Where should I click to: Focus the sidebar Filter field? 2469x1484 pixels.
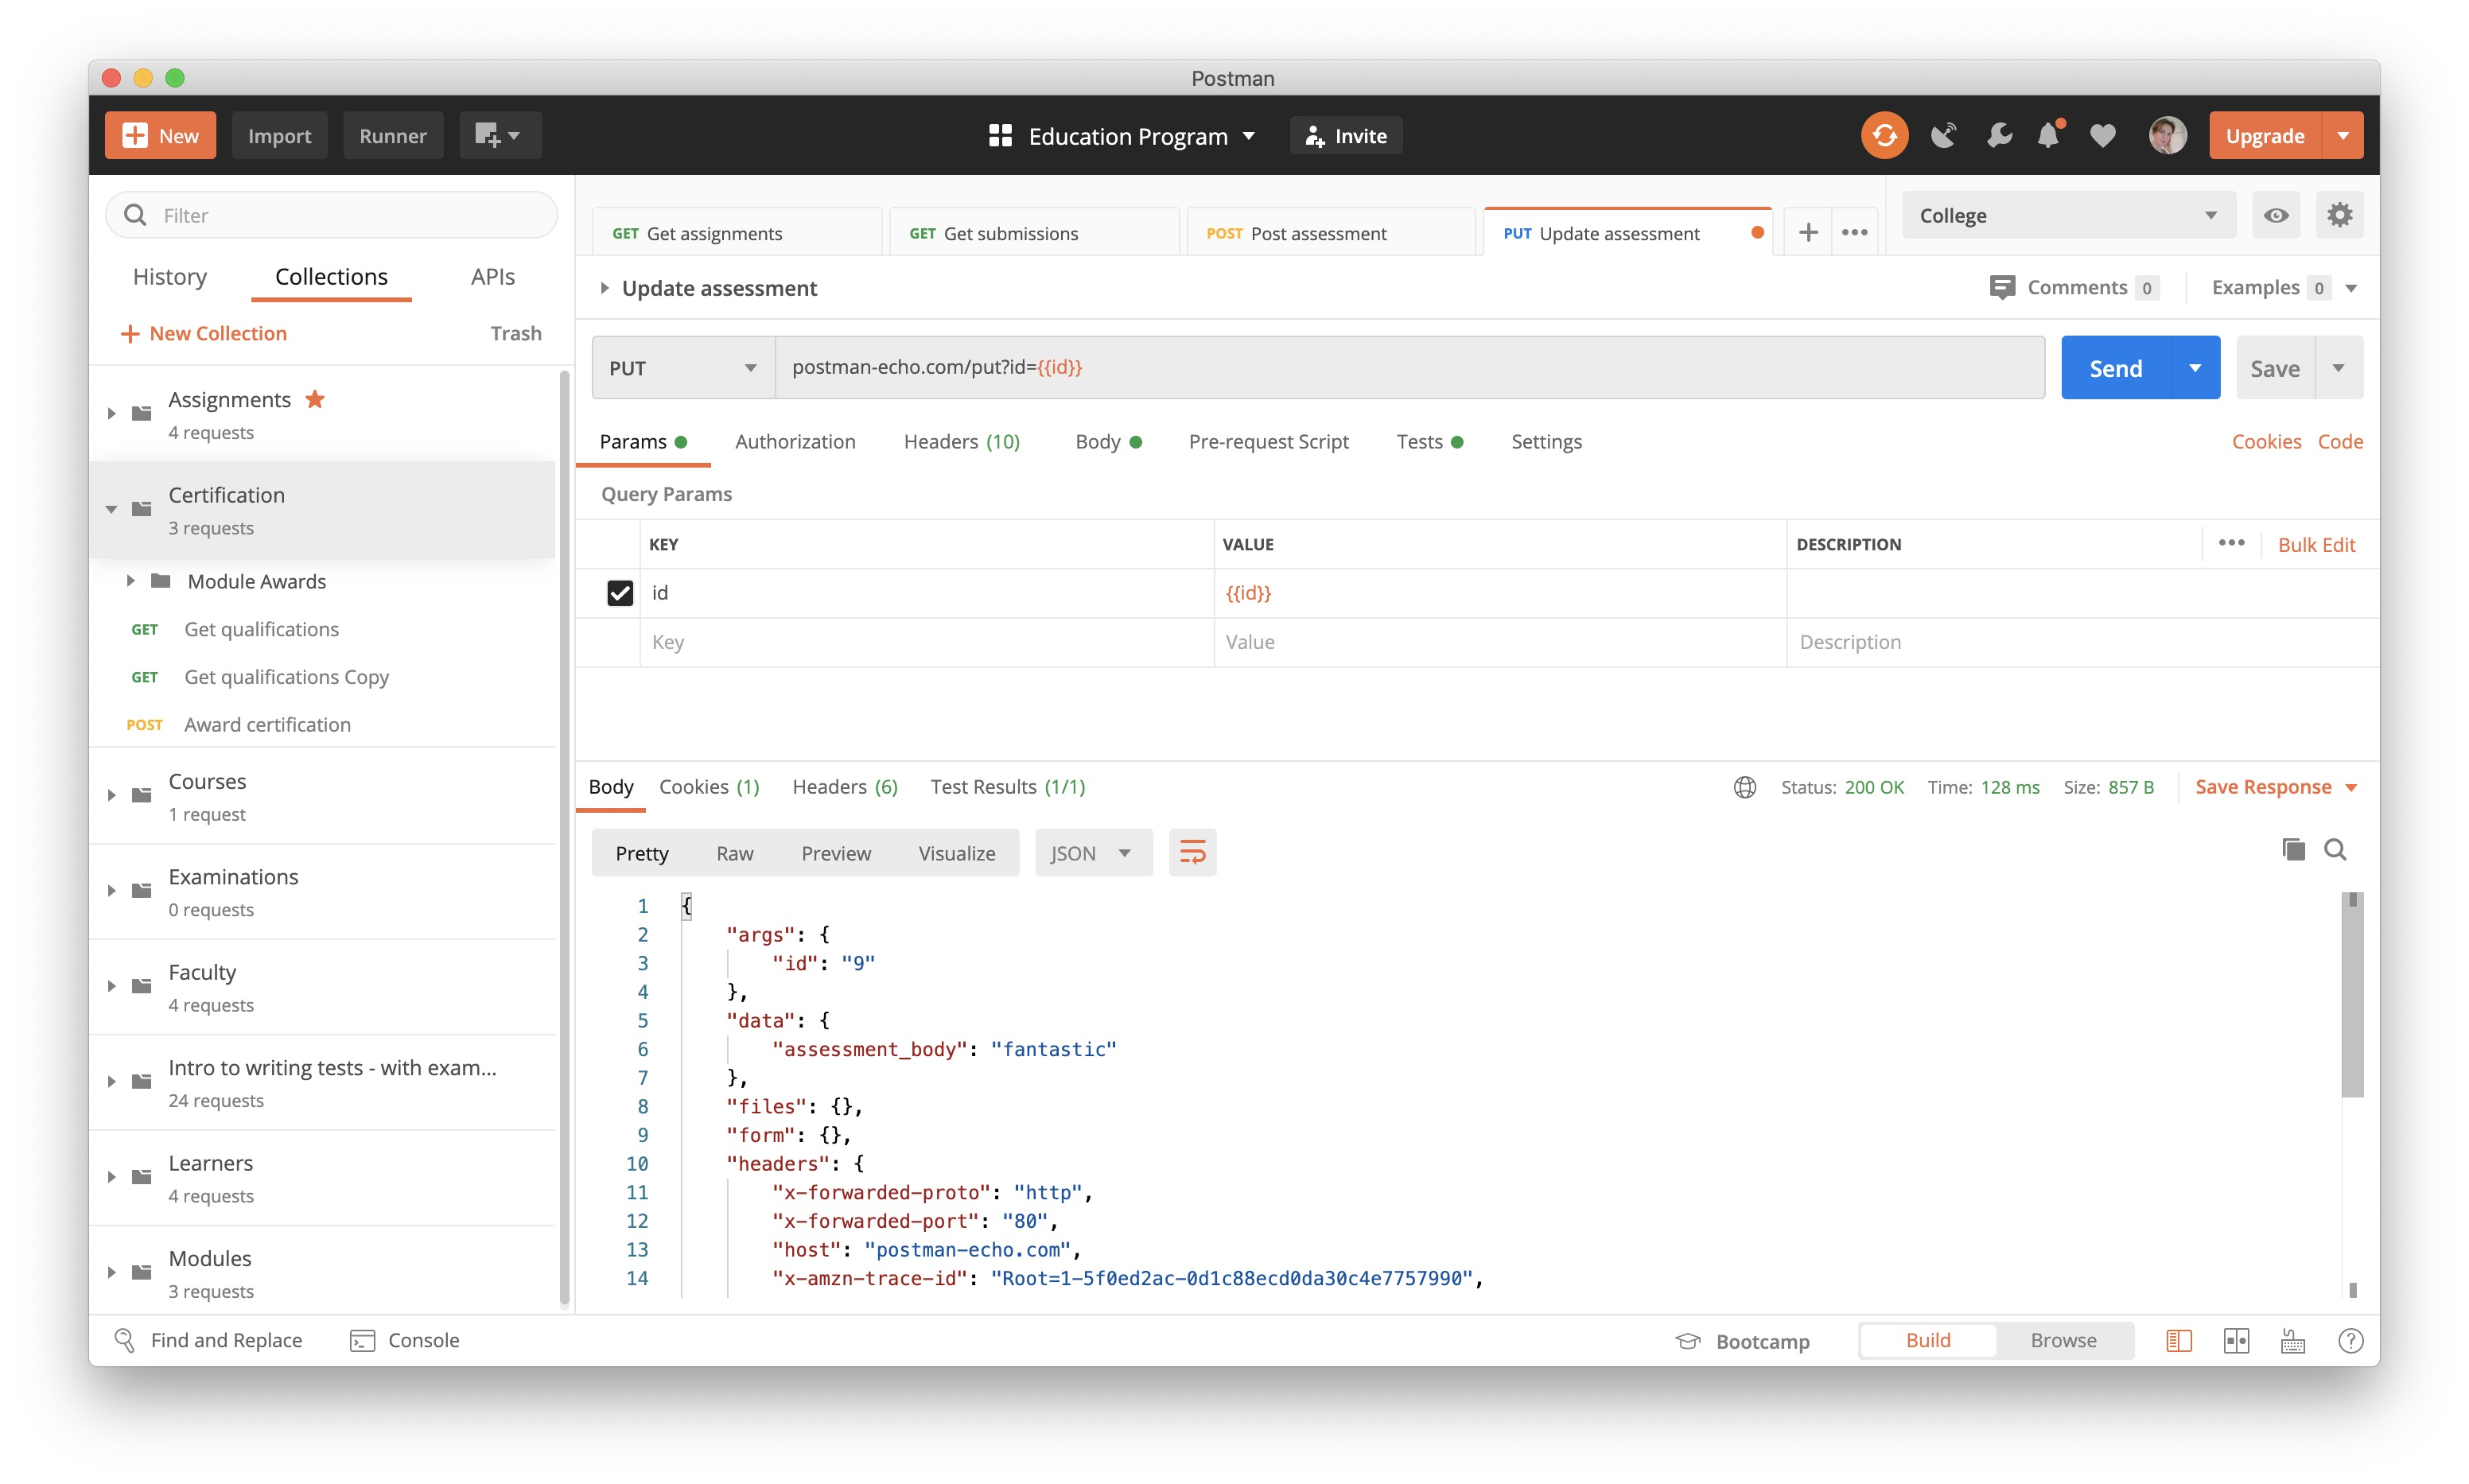tap(331, 215)
